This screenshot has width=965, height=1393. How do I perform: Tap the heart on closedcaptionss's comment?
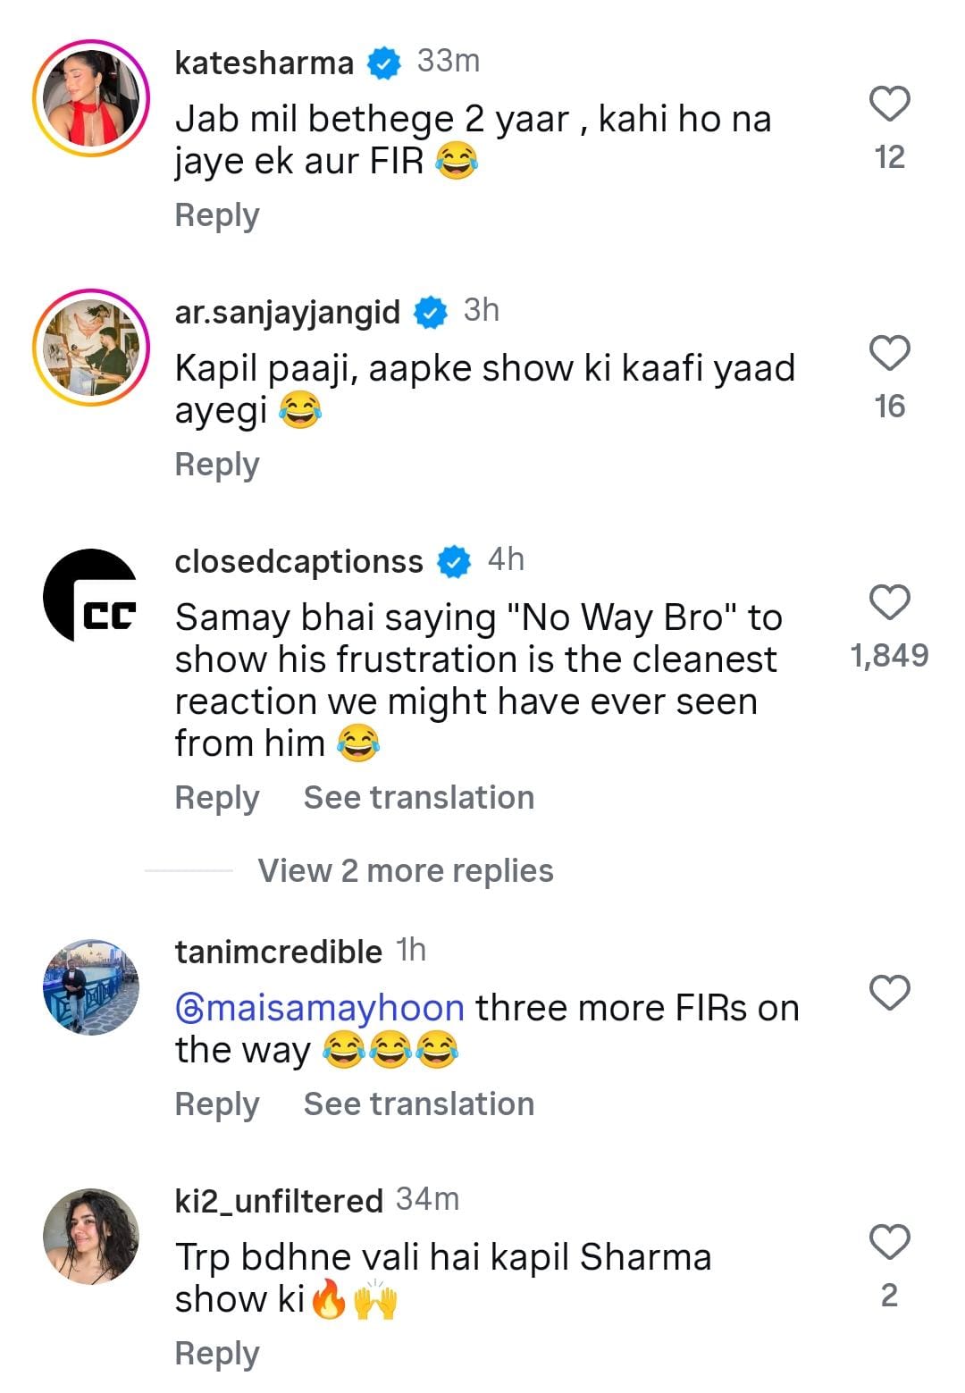click(x=889, y=603)
